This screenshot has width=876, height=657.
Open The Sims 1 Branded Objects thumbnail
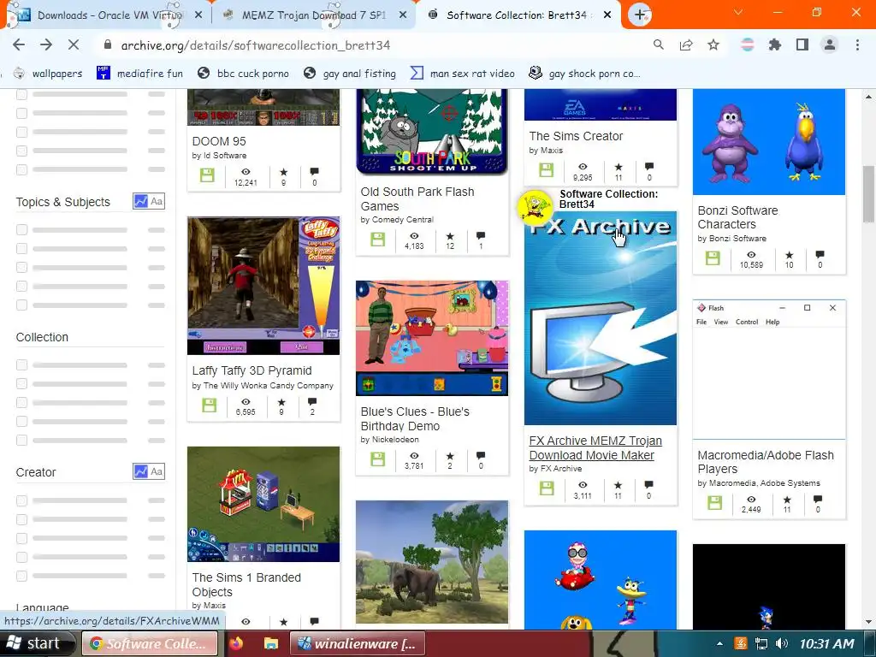tap(263, 504)
